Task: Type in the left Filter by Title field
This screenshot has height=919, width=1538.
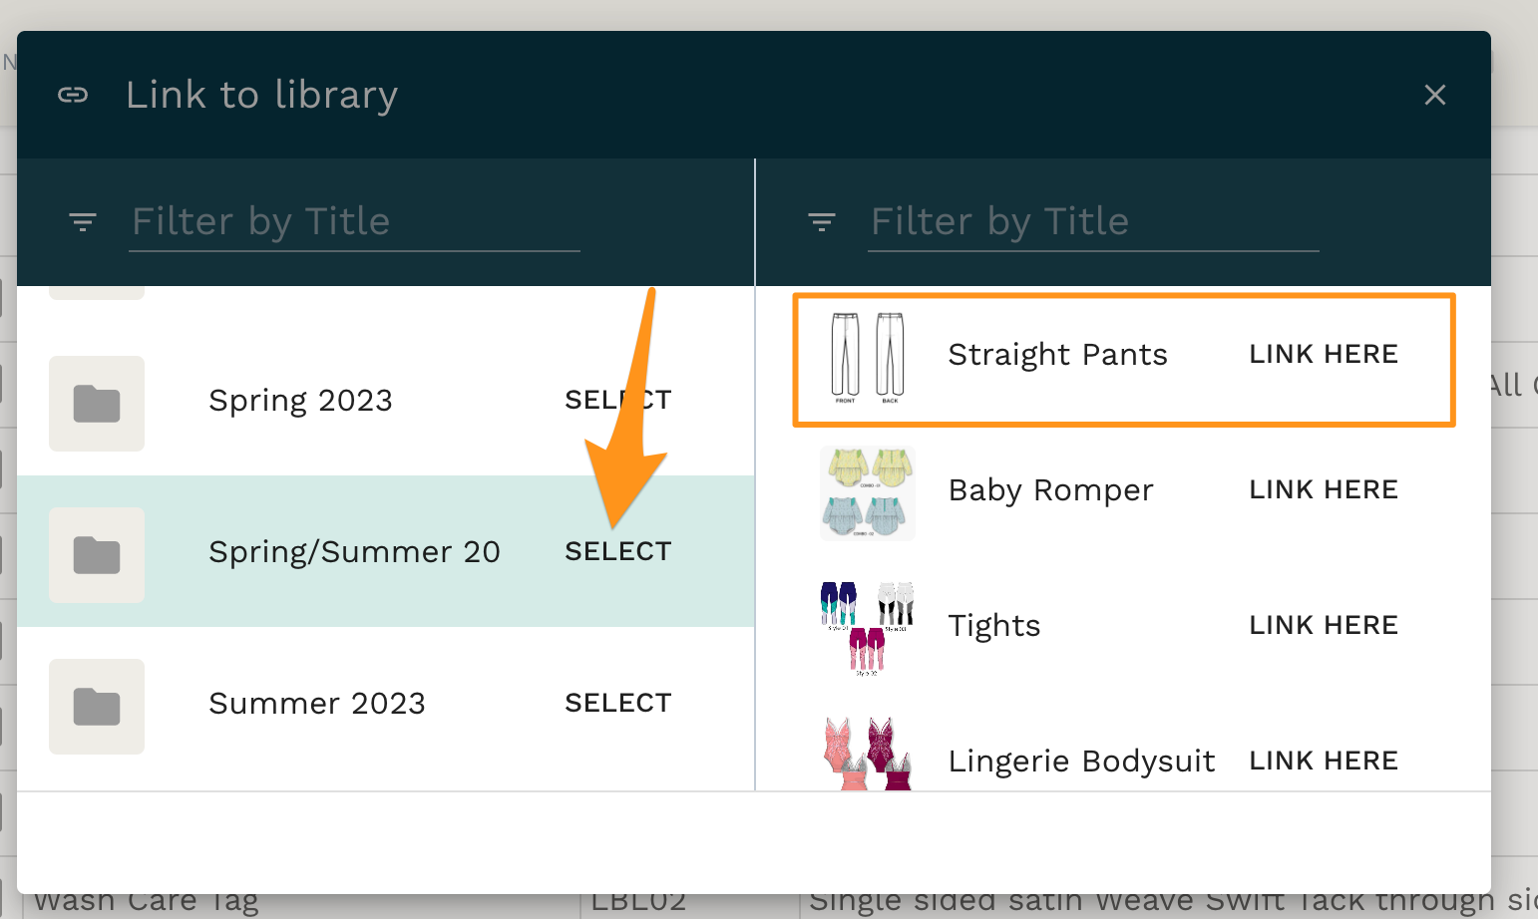Action: click(354, 221)
